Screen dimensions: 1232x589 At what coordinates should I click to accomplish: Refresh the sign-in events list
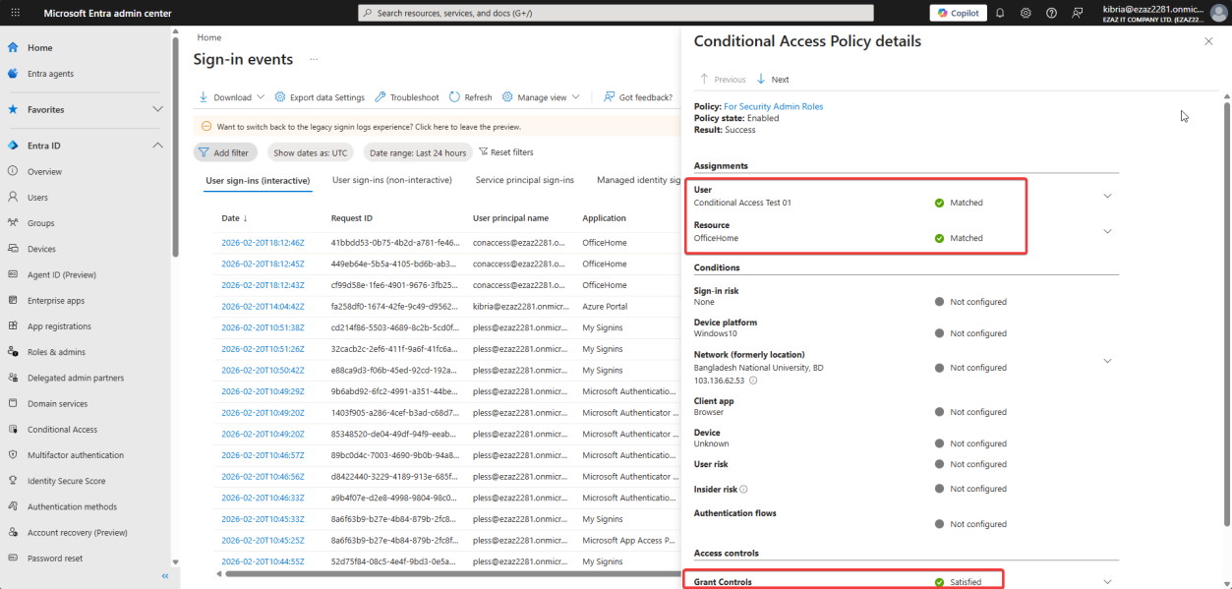(x=470, y=97)
